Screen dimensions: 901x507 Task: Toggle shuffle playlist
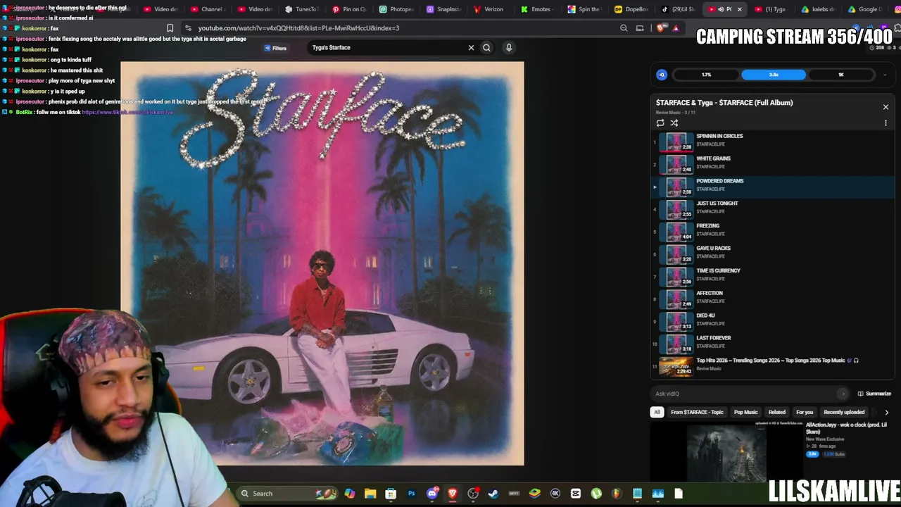coord(674,123)
